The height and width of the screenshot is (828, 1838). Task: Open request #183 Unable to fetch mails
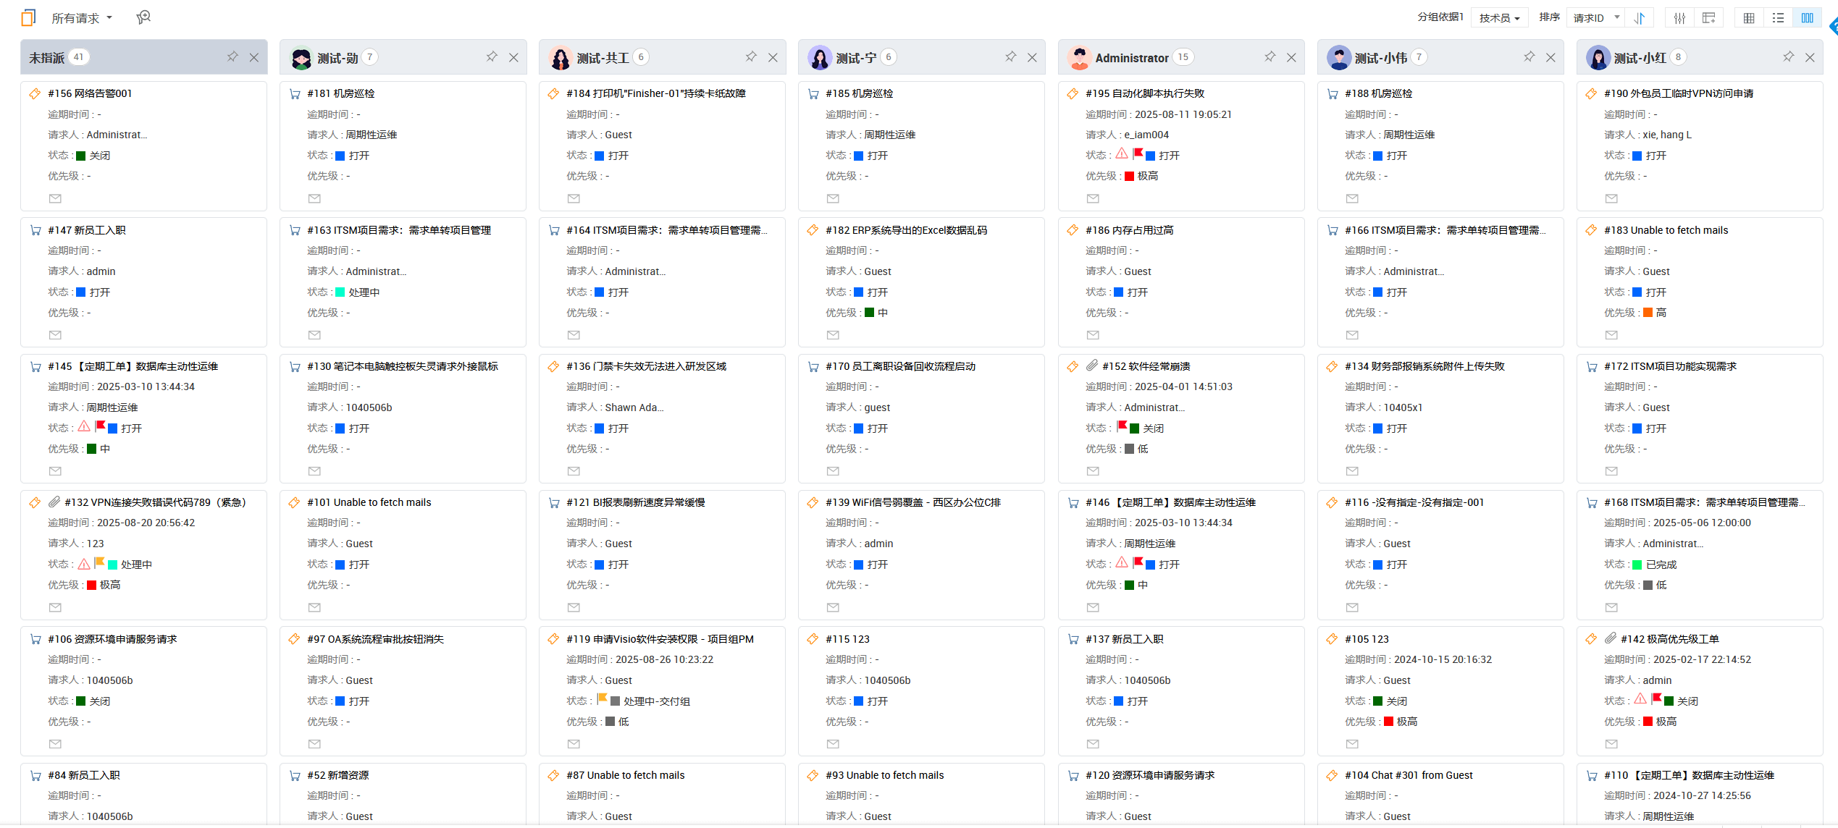tap(1666, 230)
